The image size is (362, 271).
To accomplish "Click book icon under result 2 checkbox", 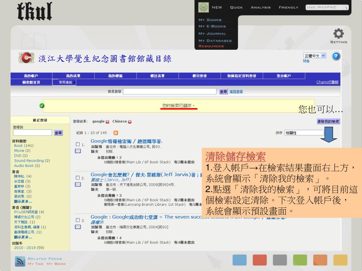I will tap(78, 184).
